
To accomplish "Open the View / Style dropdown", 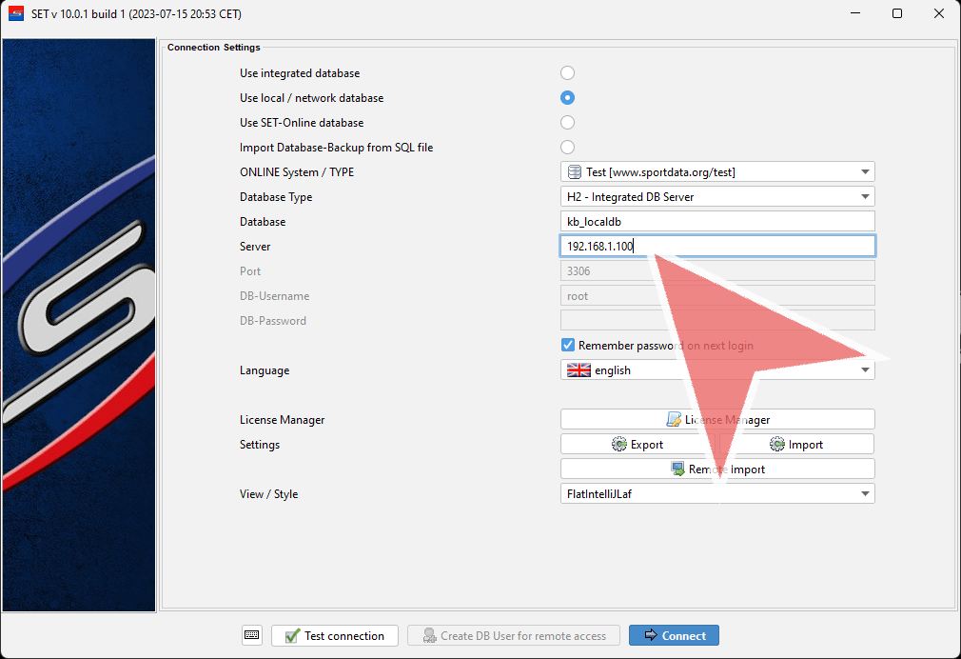I will click(x=865, y=494).
